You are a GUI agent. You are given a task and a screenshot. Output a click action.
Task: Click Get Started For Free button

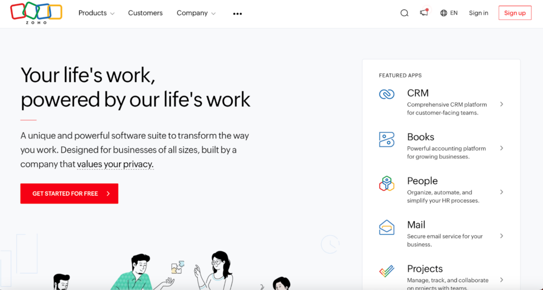pos(69,194)
